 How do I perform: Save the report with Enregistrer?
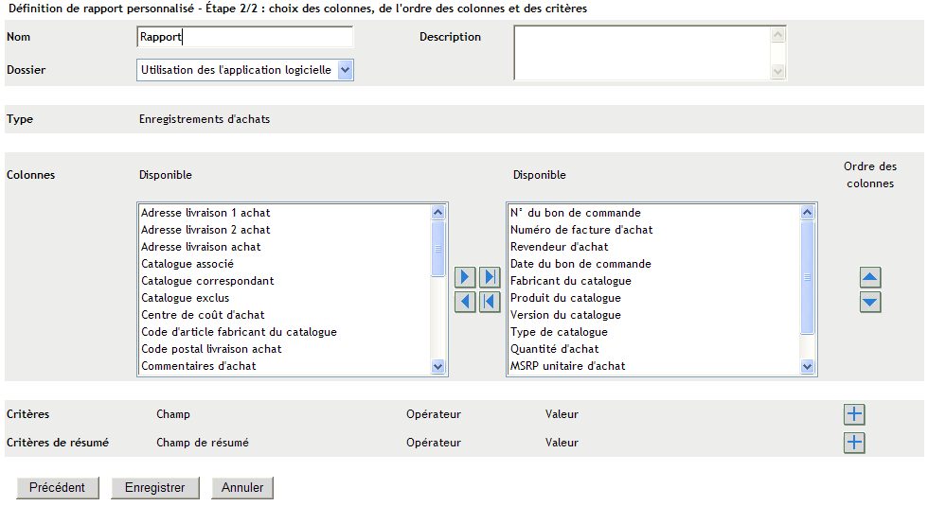(x=155, y=488)
